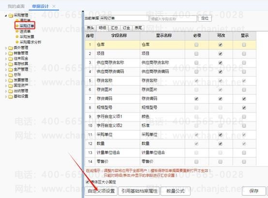268x198 pixels.
Task: Select 采购需求分析 in the tree
Action: pyautogui.click(x=30, y=42)
